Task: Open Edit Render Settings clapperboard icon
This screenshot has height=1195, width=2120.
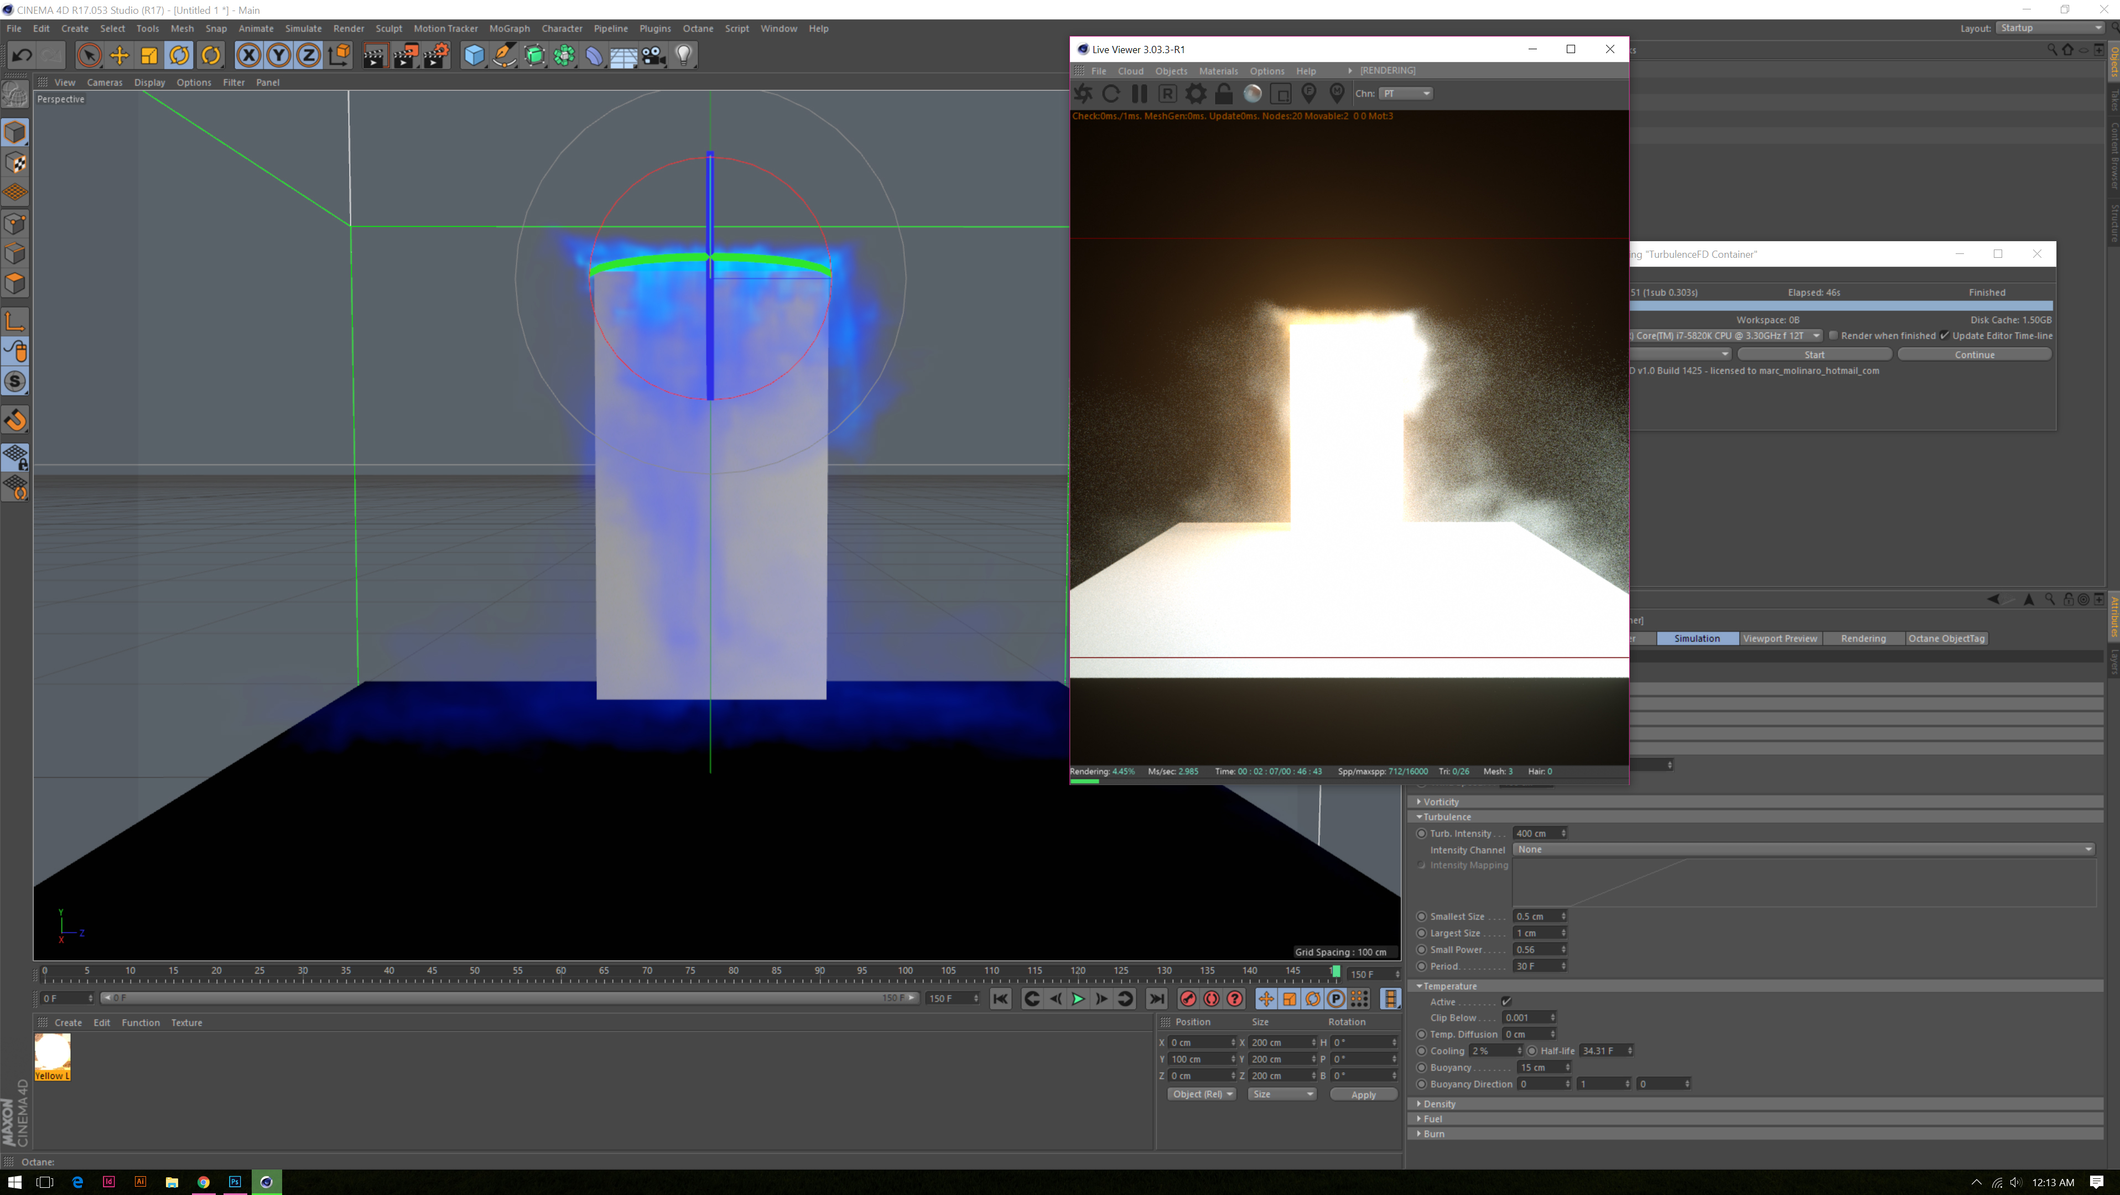Action: pos(435,55)
